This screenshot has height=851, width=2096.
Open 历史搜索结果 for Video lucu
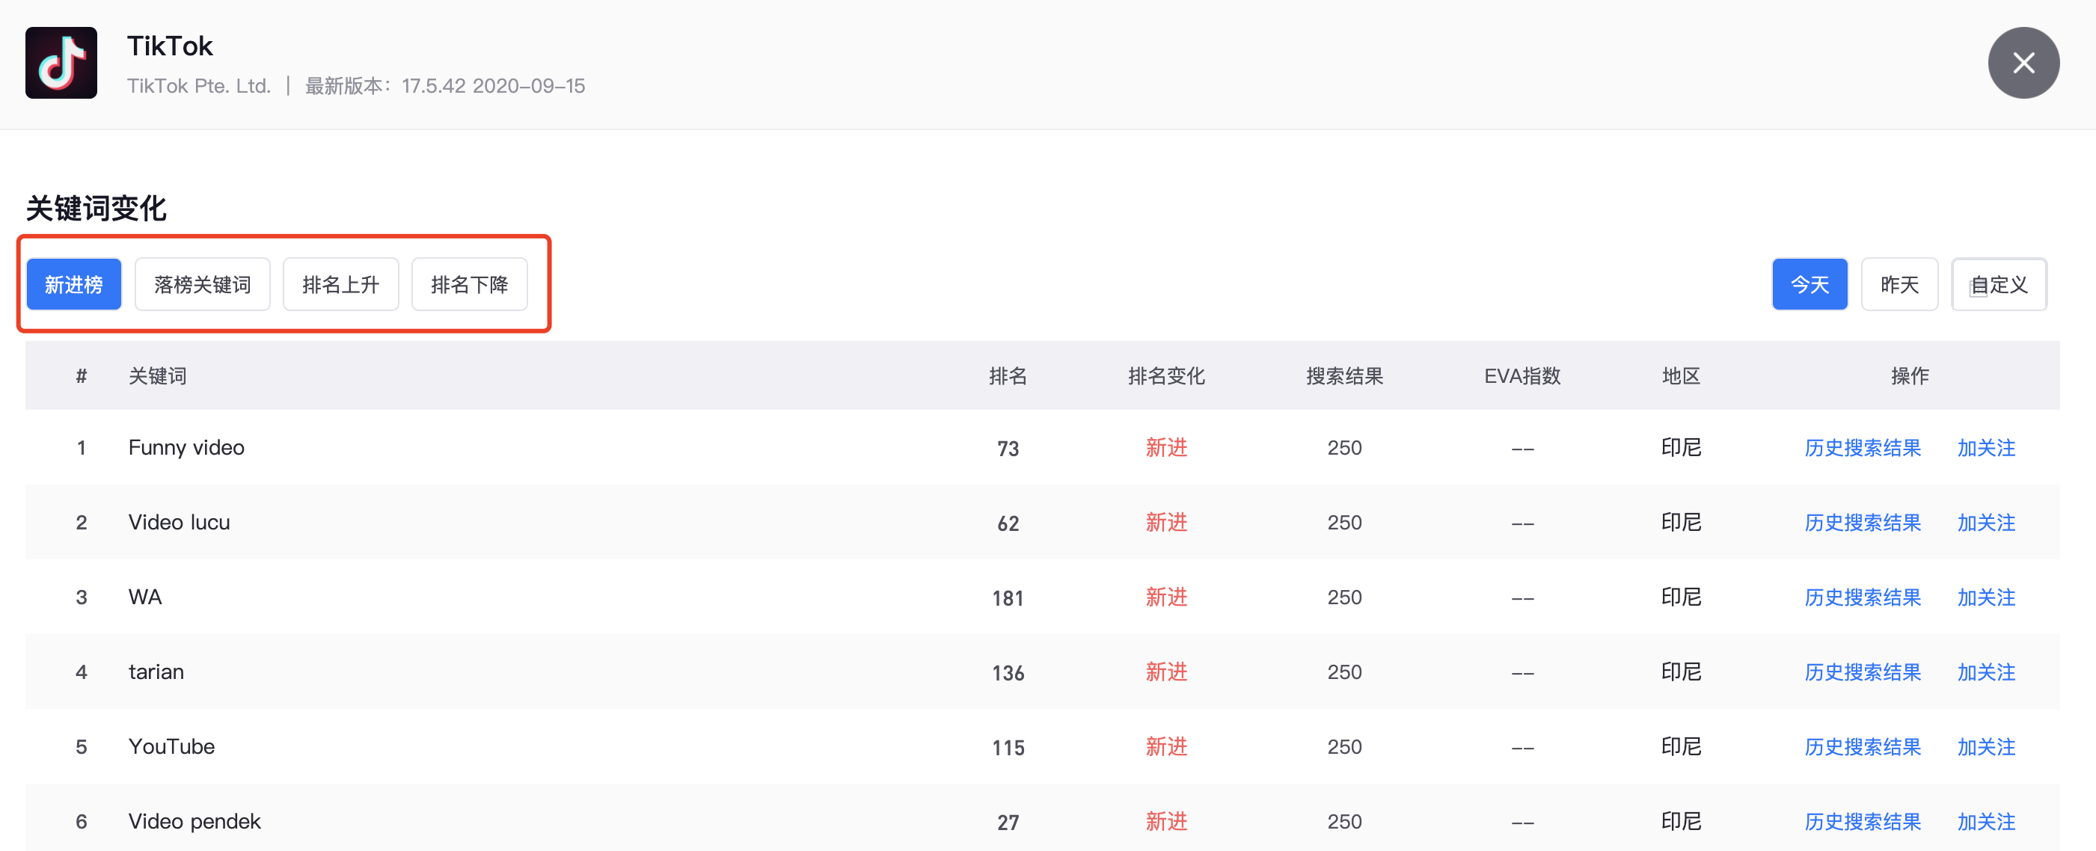[1862, 523]
